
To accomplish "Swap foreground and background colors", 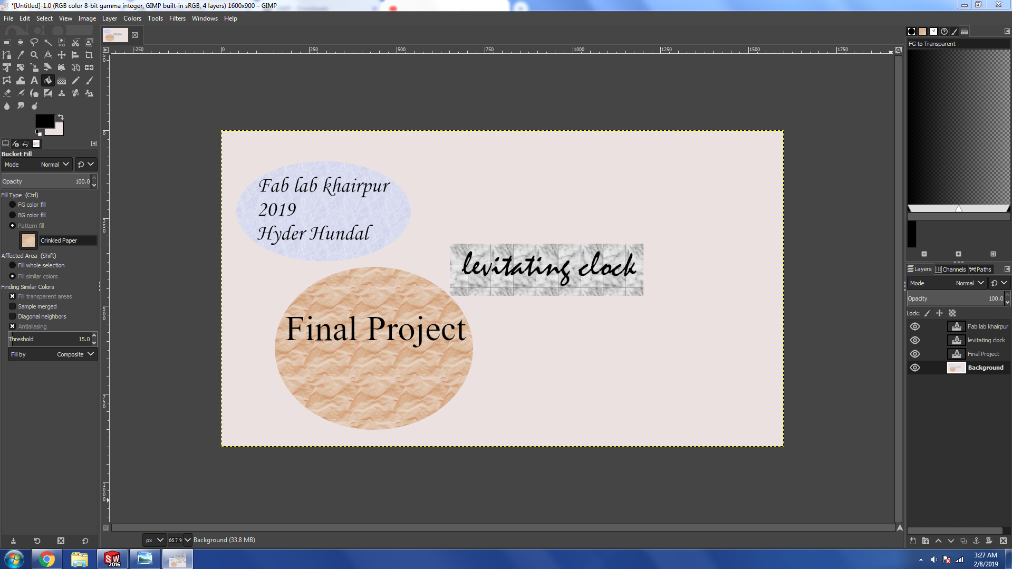I will [x=61, y=117].
